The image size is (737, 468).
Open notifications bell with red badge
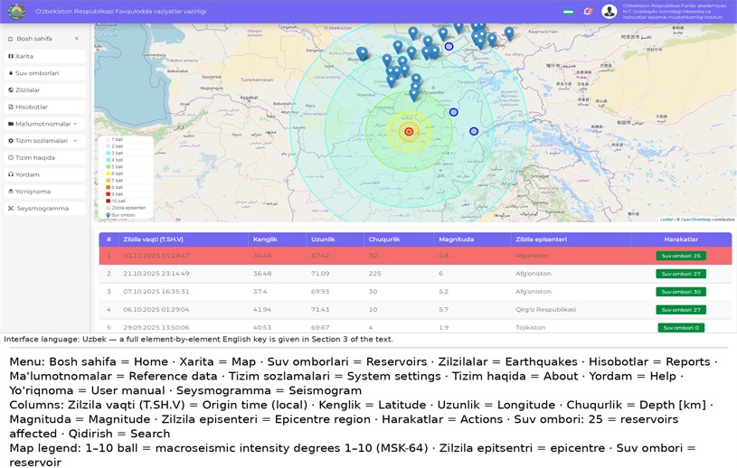(x=587, y=11)
